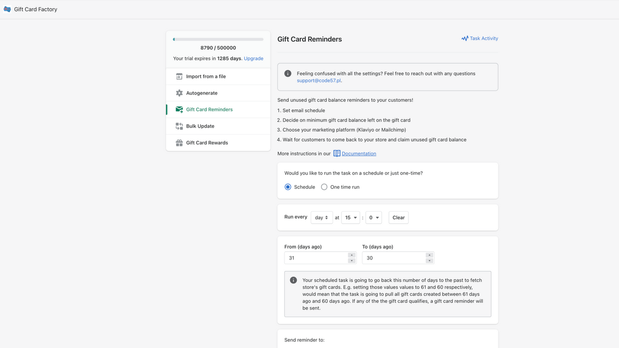Viewport: 619px width, 348px height.
Task: Open the minute dropdown showing 0
Action: pyautogui.click(x=374, y=217)
